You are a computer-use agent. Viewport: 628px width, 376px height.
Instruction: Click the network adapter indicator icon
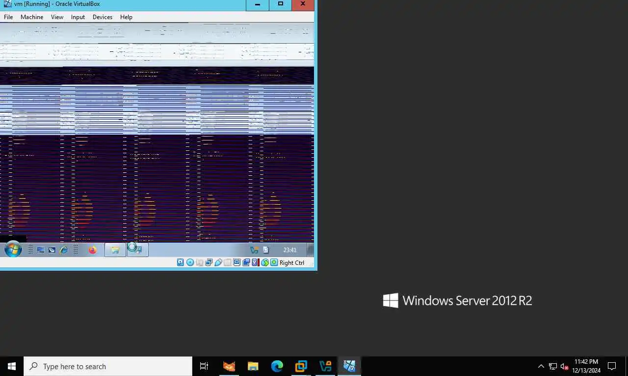coord(209,262)
